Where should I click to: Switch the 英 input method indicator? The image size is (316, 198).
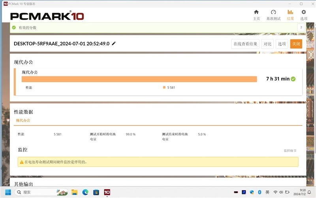click(267, 192)
